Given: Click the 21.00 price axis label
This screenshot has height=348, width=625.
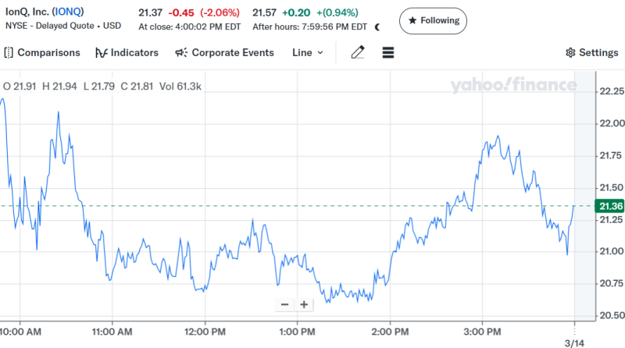Looking at the screenshot, I should coord(612,251).
